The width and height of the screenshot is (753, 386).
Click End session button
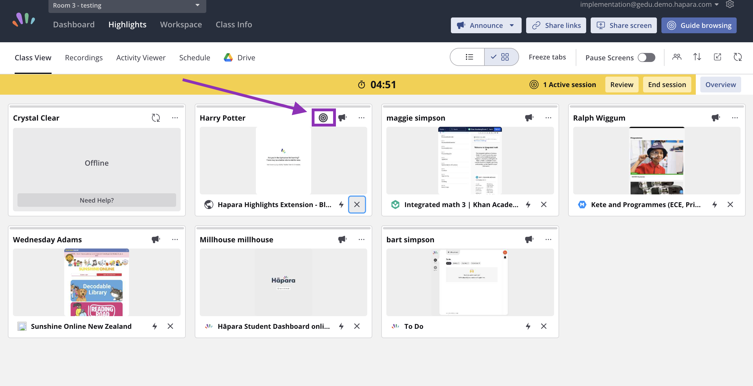pos(667,85)
